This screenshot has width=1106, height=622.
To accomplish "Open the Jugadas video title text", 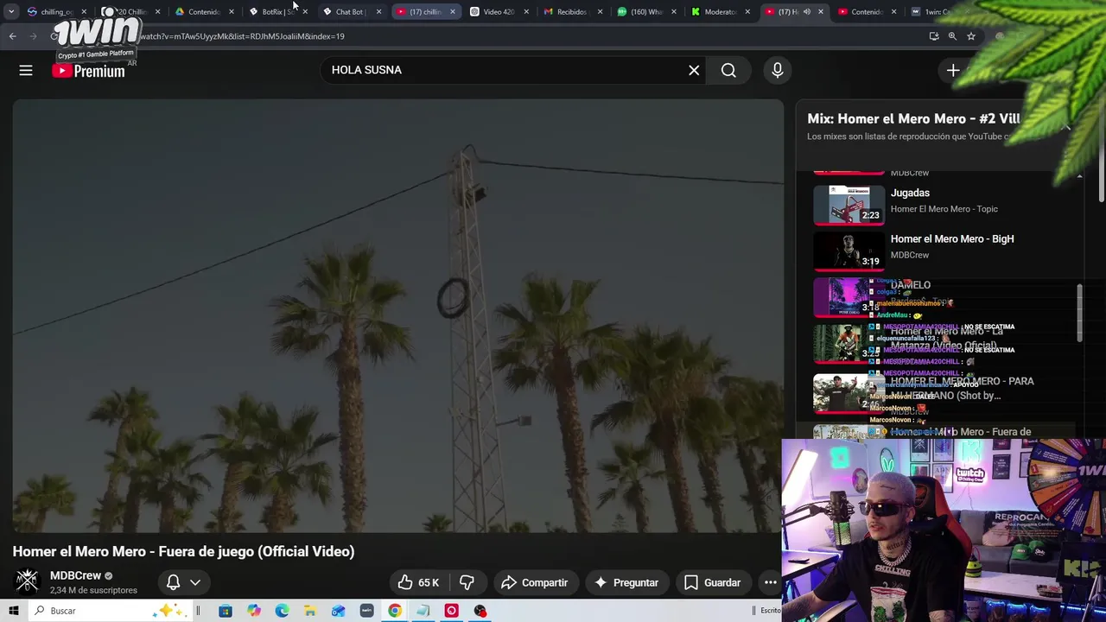I will [910, 194].
